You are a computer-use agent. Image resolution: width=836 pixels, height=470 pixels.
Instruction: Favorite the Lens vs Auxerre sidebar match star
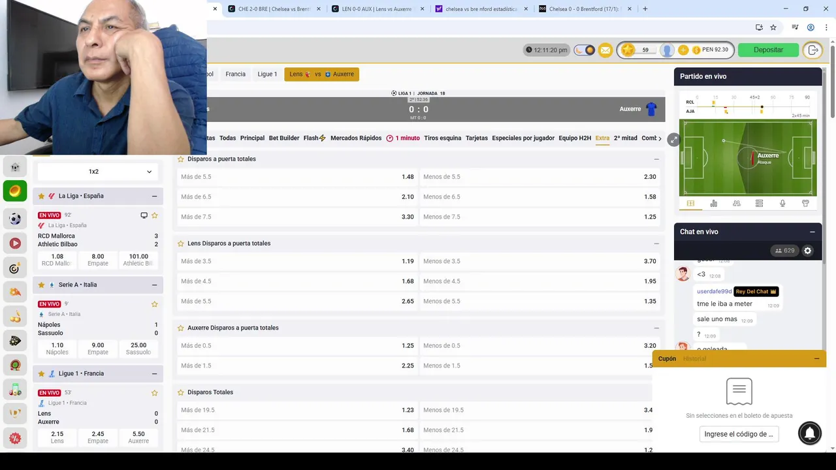pos(155,393)
